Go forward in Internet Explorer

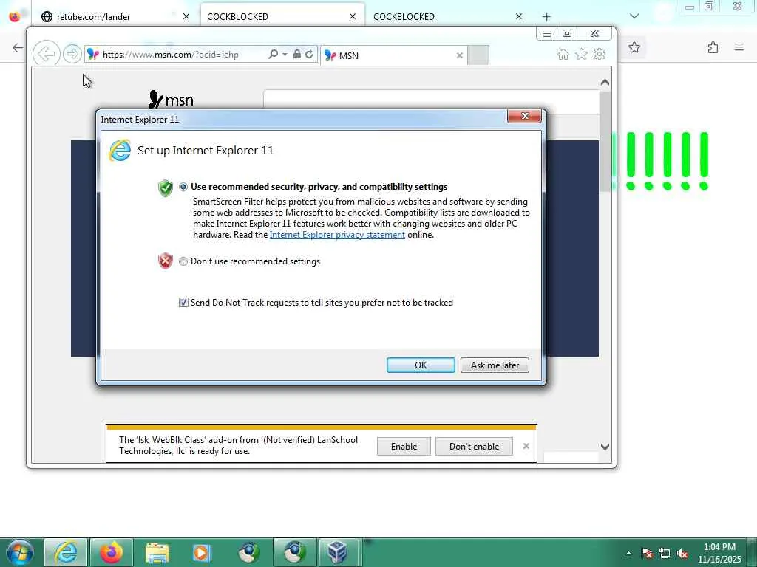point(72,53)
